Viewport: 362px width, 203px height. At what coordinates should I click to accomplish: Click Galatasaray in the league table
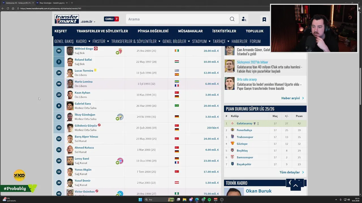pos(244,123)
